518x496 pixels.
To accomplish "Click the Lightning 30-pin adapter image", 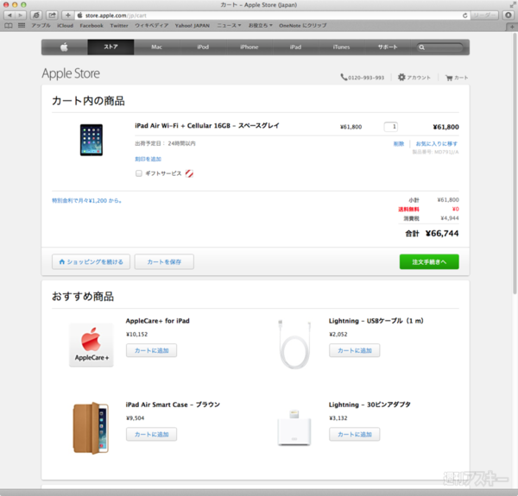I will [294, 428].
